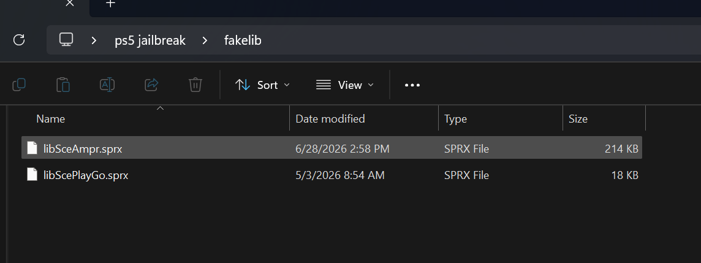Screen dimensions: 701x263
Task: Click the Delete trash icon
Action: pyautogui.click(x=195, y=85)
